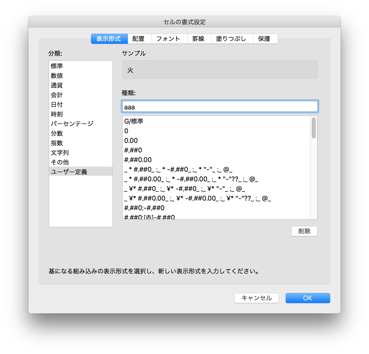Viewport: 369px width, 354px height.
Task: Switch to the フォント tab
Action: pos(169,39)
